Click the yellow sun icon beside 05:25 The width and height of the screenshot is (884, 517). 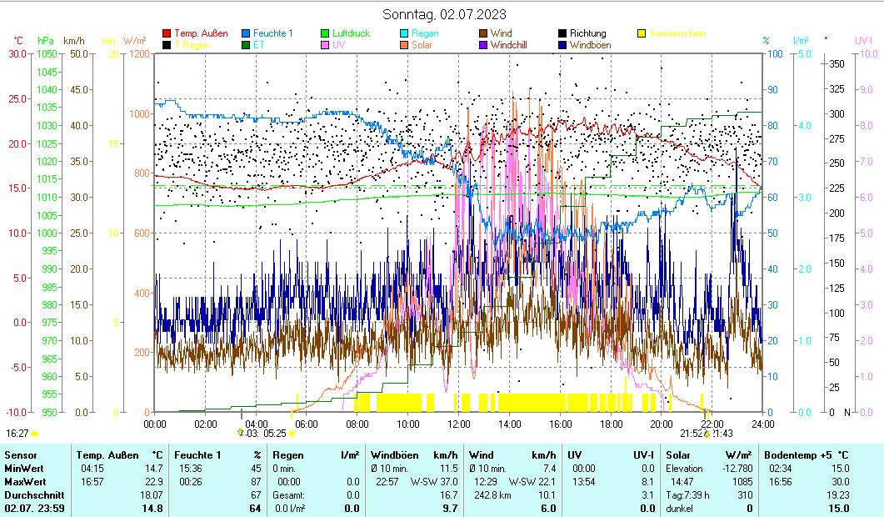[x=292, y=434]
